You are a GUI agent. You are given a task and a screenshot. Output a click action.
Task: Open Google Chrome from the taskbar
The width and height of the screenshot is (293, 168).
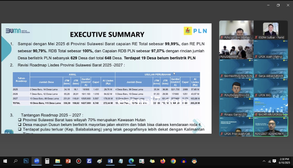coord(173,161)
